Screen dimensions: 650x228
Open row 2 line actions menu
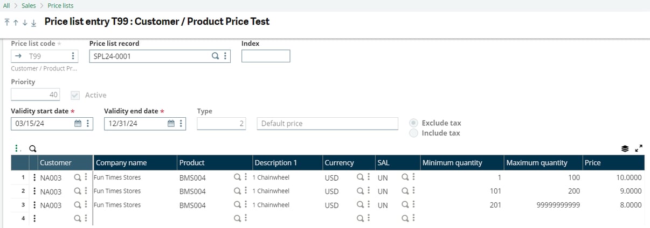34,191
